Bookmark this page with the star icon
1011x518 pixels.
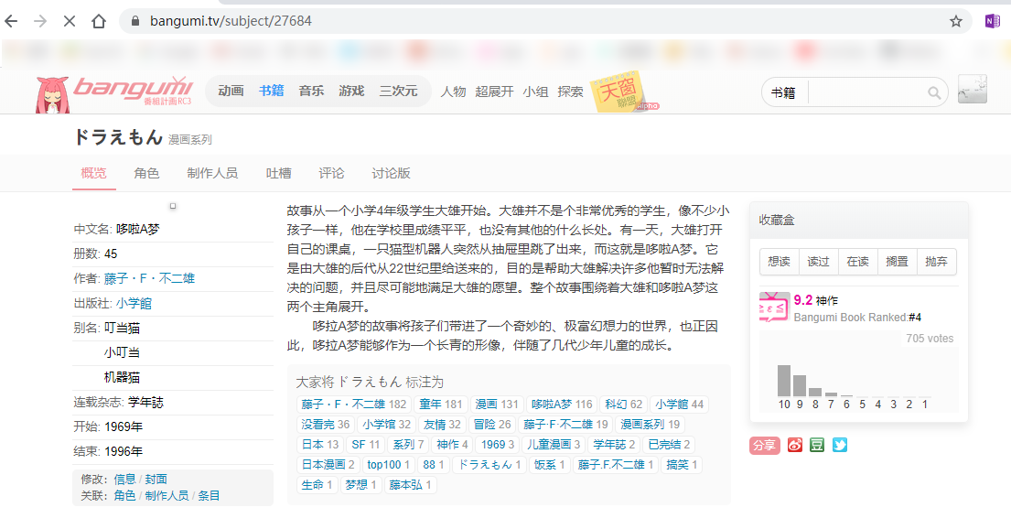coord(956,21)
